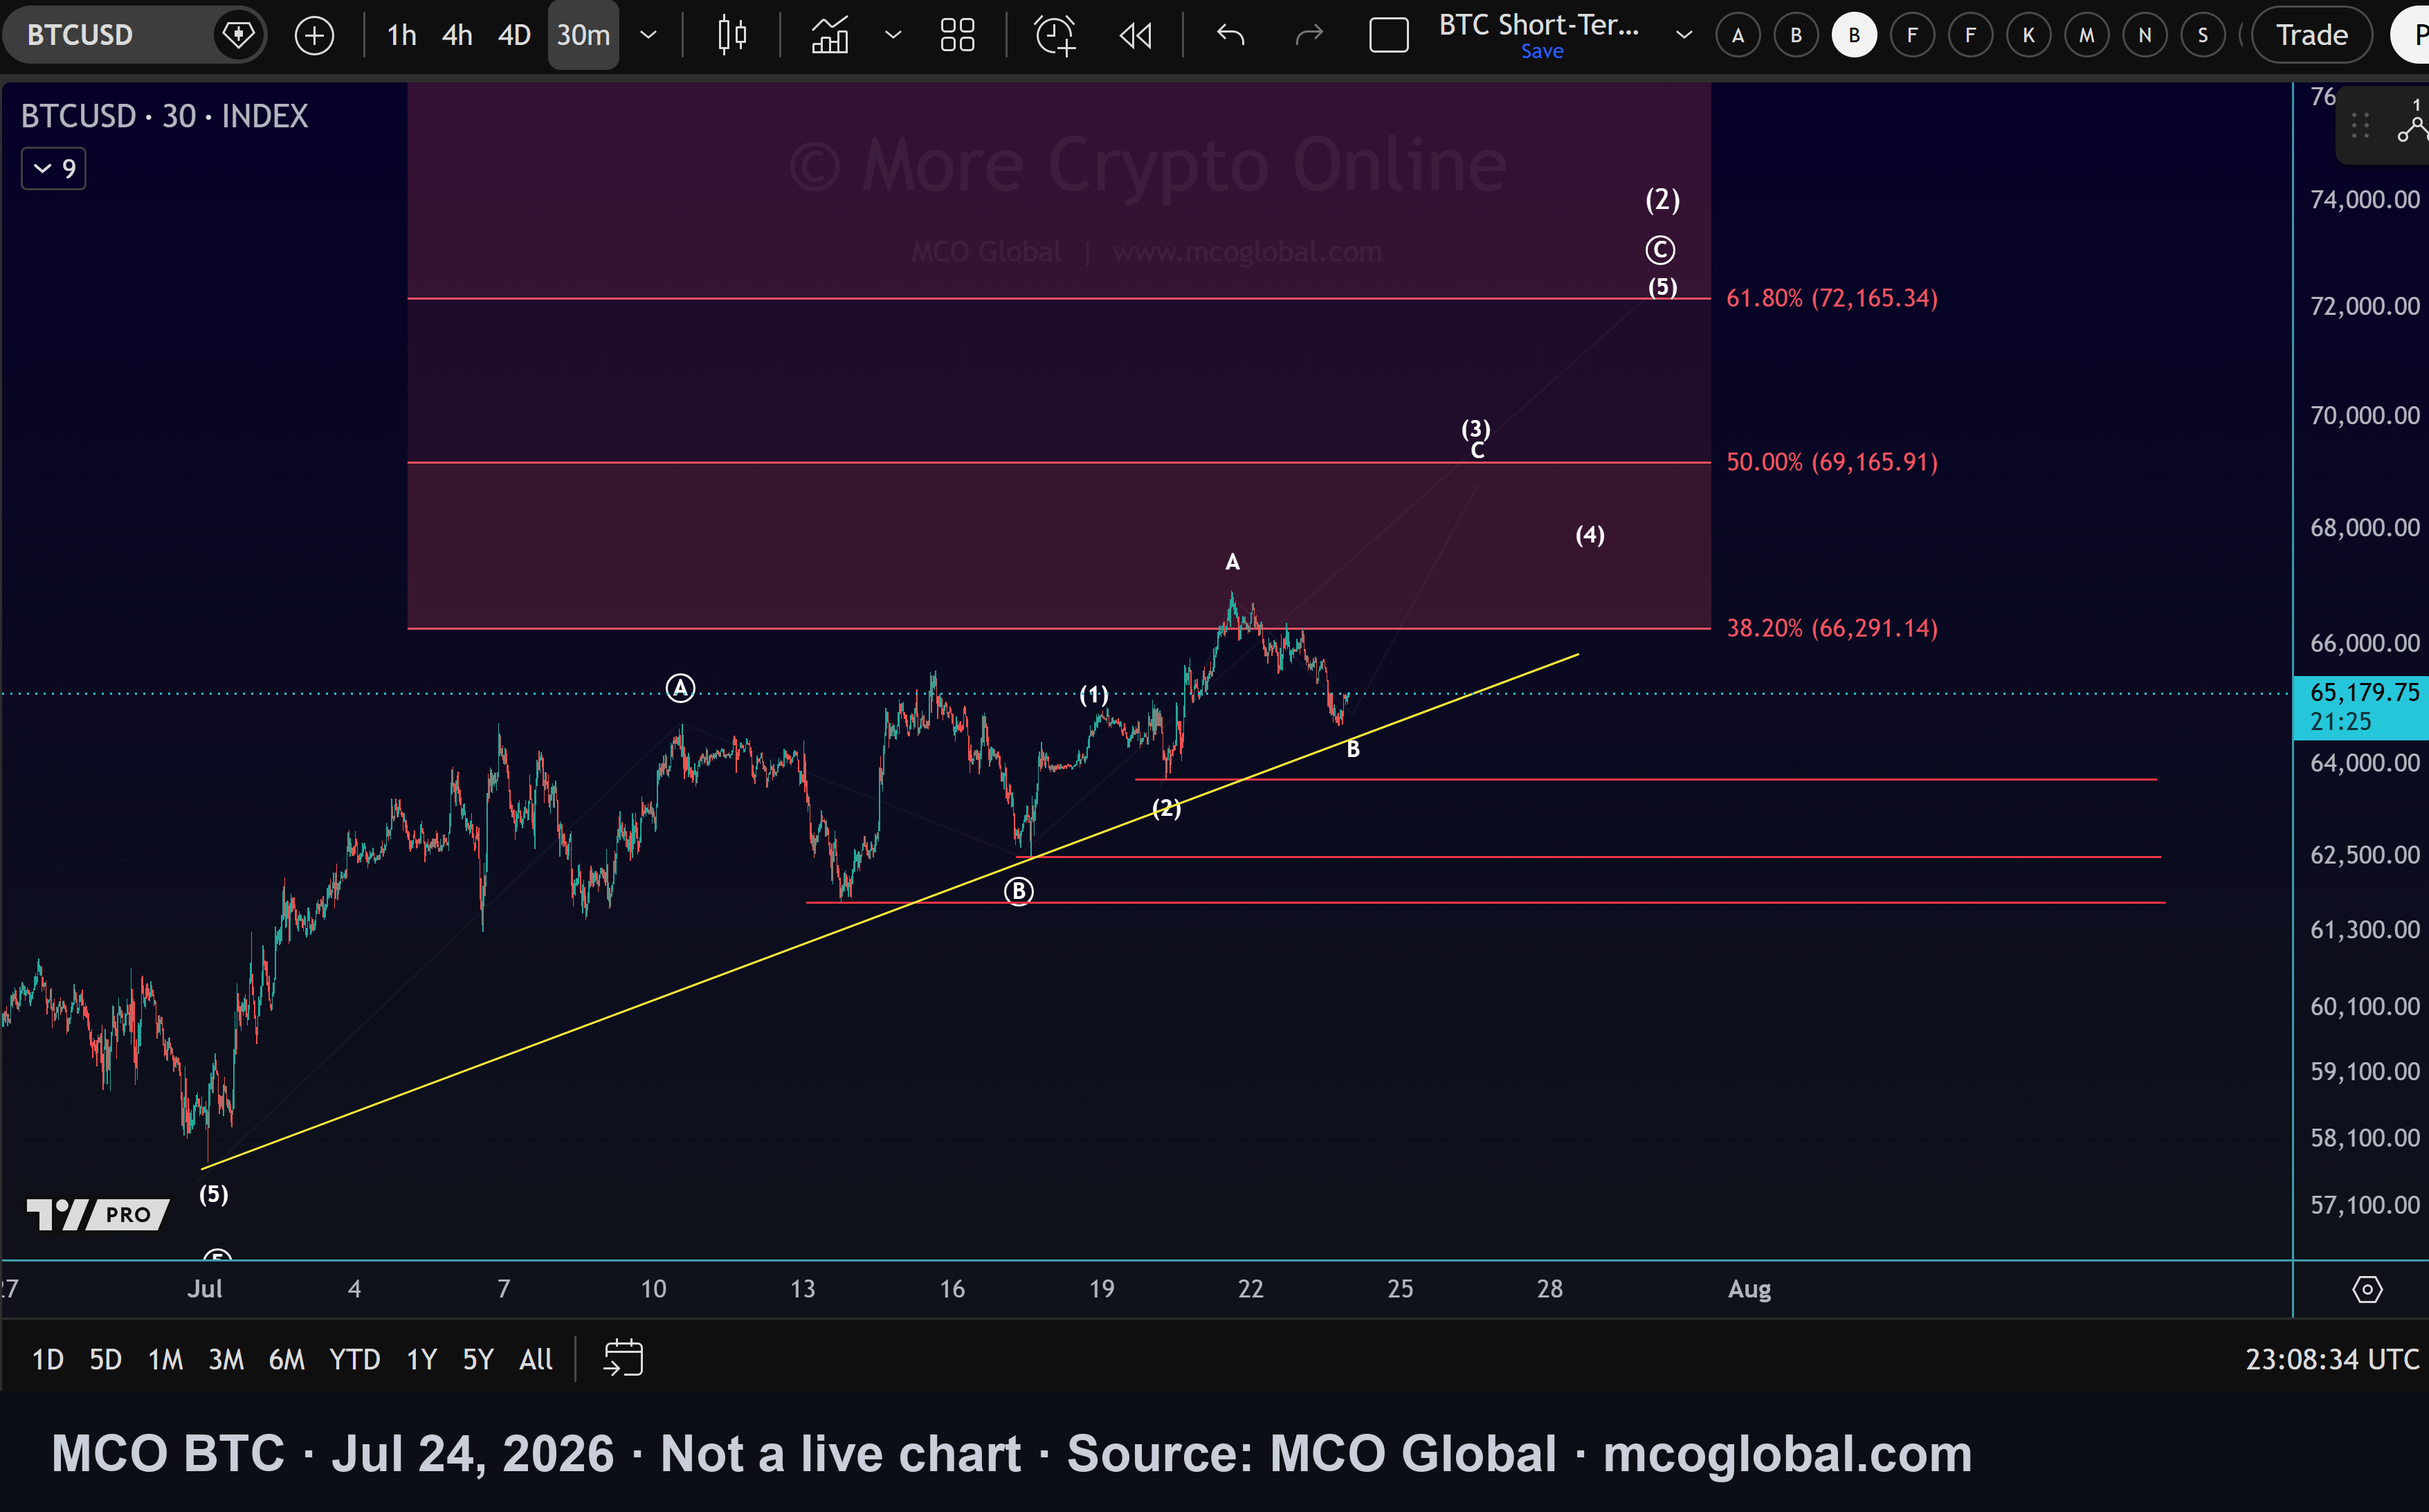Open the go-to-date calendar
The width and height of the screenshot is (2429, 1512).
[623, 1359]
